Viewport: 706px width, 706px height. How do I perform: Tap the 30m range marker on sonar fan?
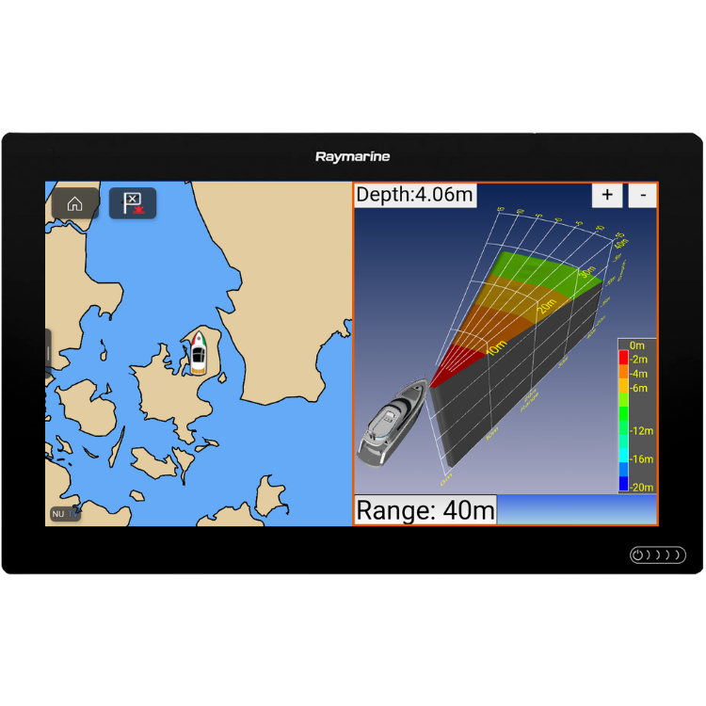pyautogui.click(x=588, y=273)
